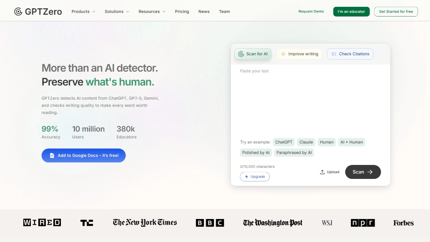Switch to the Check Citations tab
This screenshot has width=430, height=242.
350,54
